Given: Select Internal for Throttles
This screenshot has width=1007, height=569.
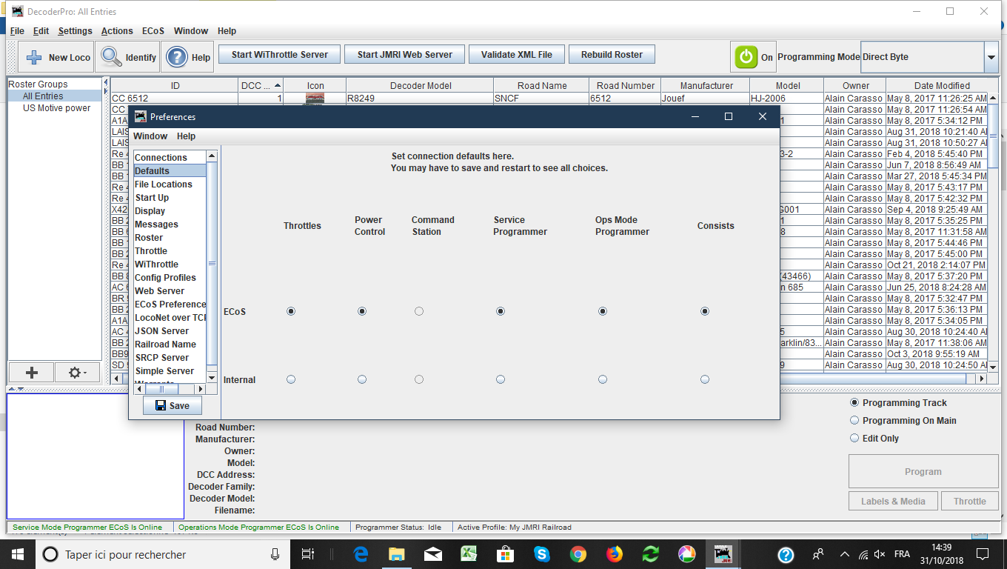Looking at the screenshot, I should pos(291,379).
